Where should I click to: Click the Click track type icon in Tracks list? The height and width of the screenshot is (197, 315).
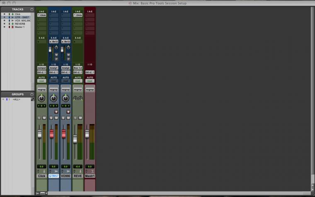point(13,14)
